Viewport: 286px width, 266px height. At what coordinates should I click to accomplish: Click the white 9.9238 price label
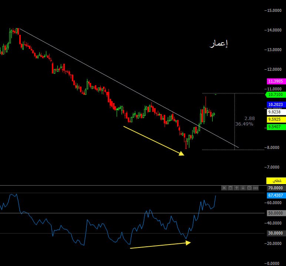pos(276,112)
